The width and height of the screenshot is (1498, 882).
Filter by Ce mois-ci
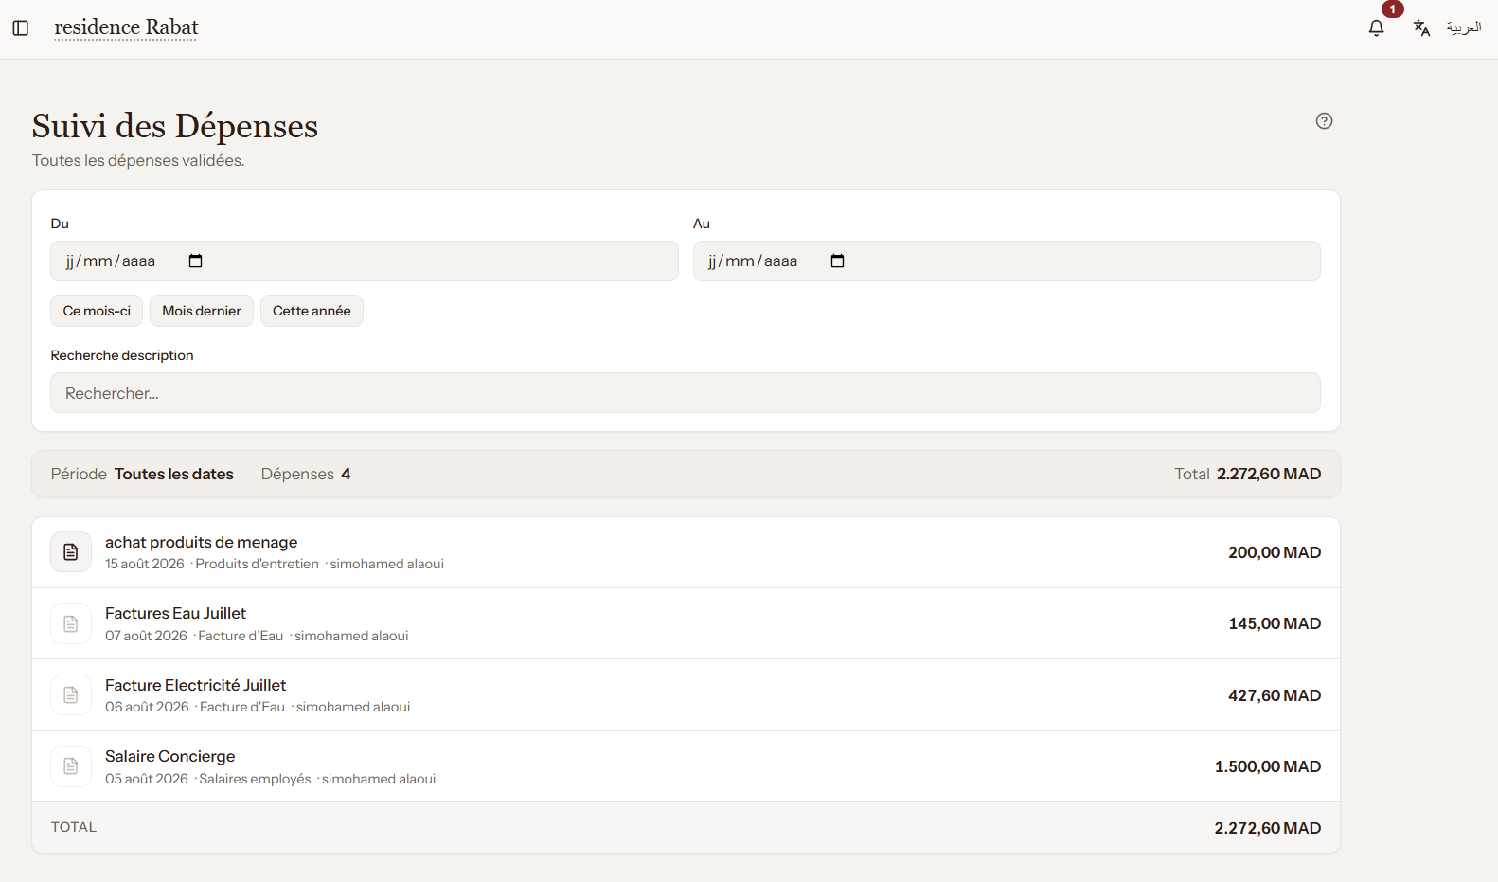pos(97,311)
